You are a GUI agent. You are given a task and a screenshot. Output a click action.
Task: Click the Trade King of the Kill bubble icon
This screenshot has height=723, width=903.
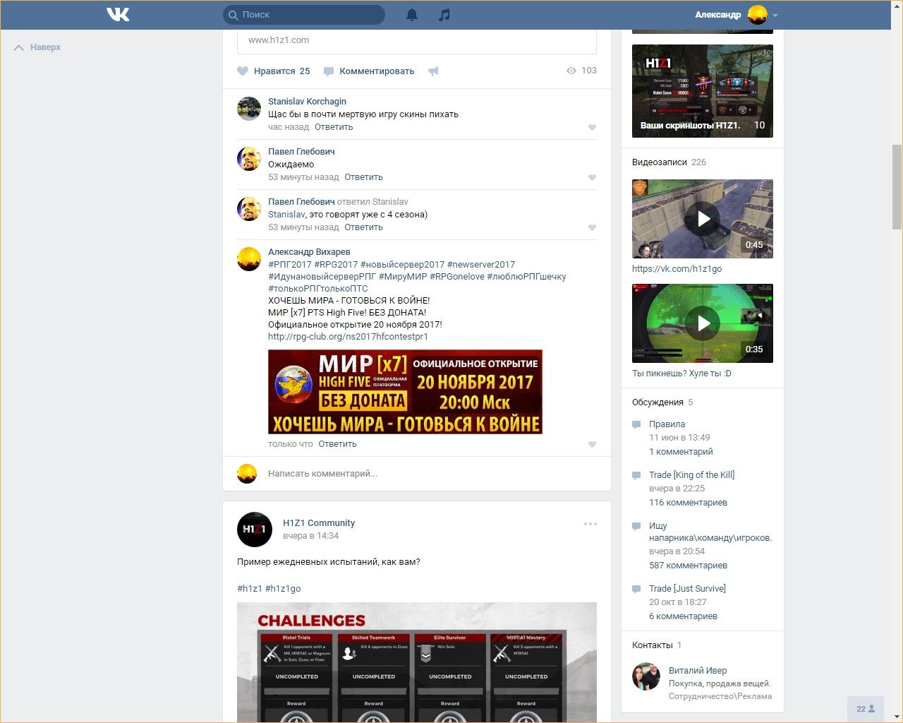pos(636,476)
